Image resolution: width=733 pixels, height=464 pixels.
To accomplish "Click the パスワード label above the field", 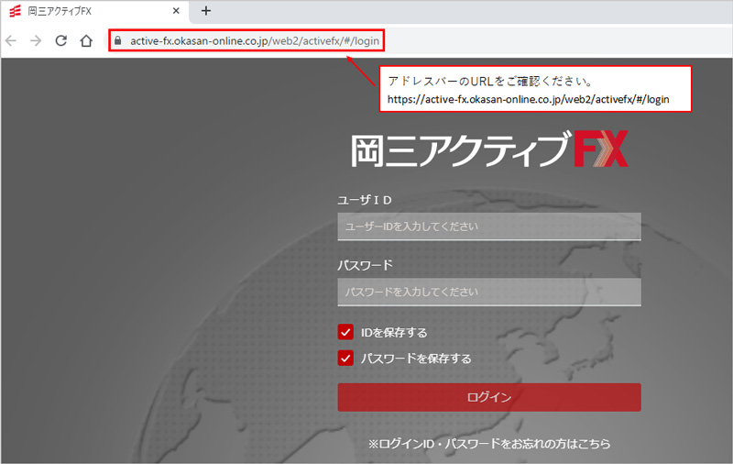I will coord(365,265).
